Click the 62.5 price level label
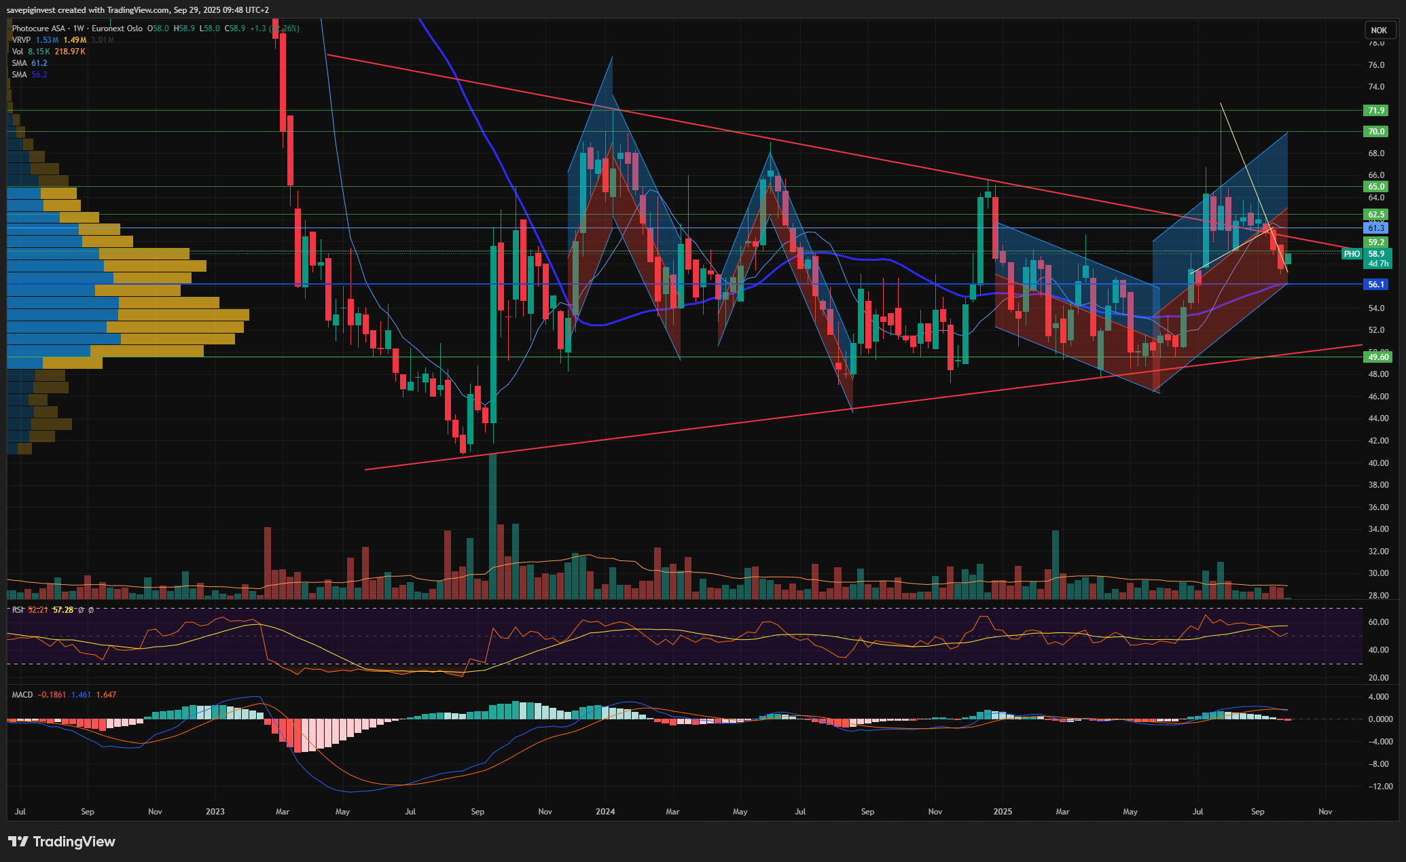Image resolution: width=1406 pixels, height=862 pixels. click(1375, 215)
